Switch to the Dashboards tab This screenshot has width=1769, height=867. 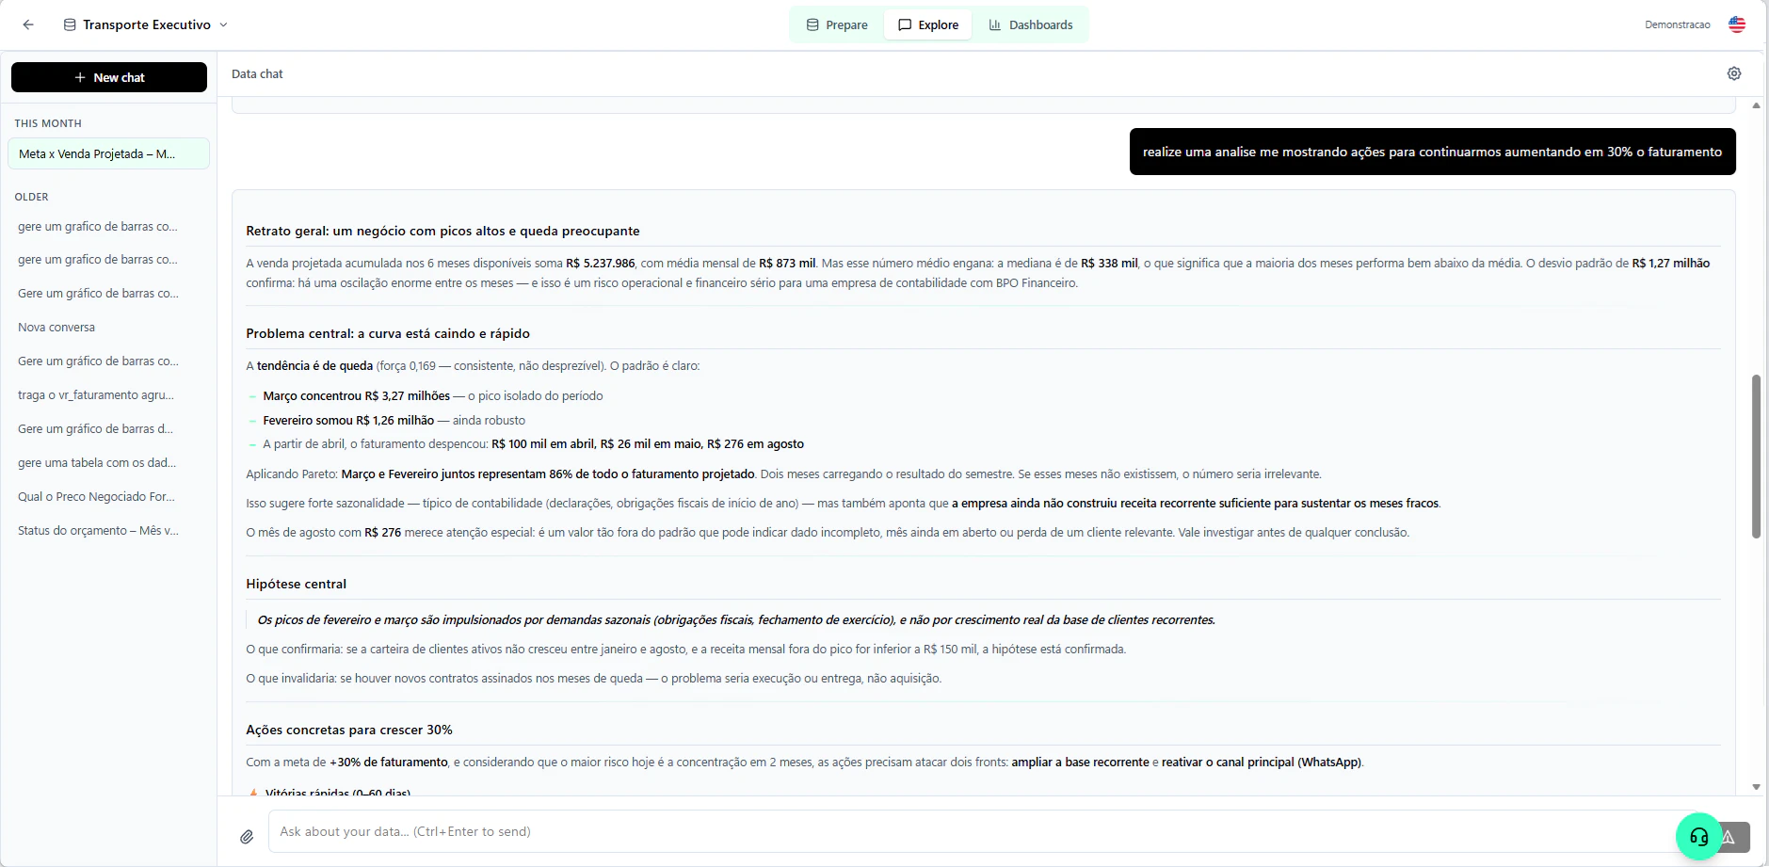[1032, 24]
